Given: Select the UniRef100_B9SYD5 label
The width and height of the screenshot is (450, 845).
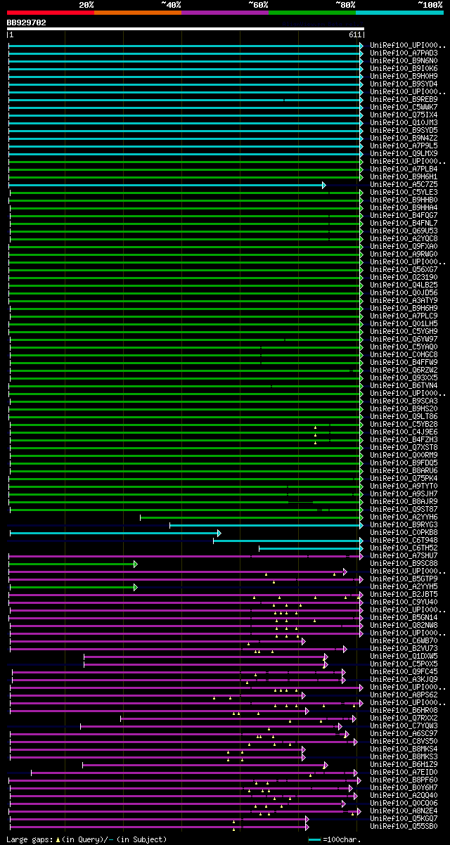Looking at the screenshot, I should 404,130.
